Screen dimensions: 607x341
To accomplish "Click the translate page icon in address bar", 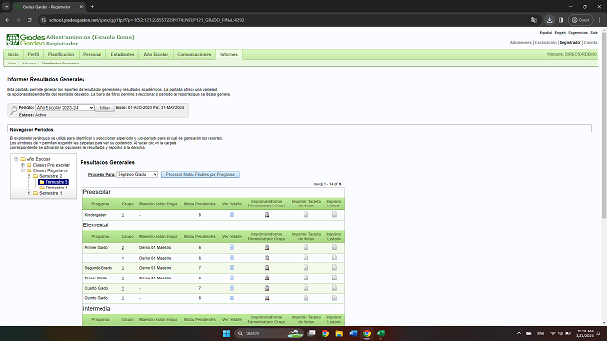I will tap(534, 20).
